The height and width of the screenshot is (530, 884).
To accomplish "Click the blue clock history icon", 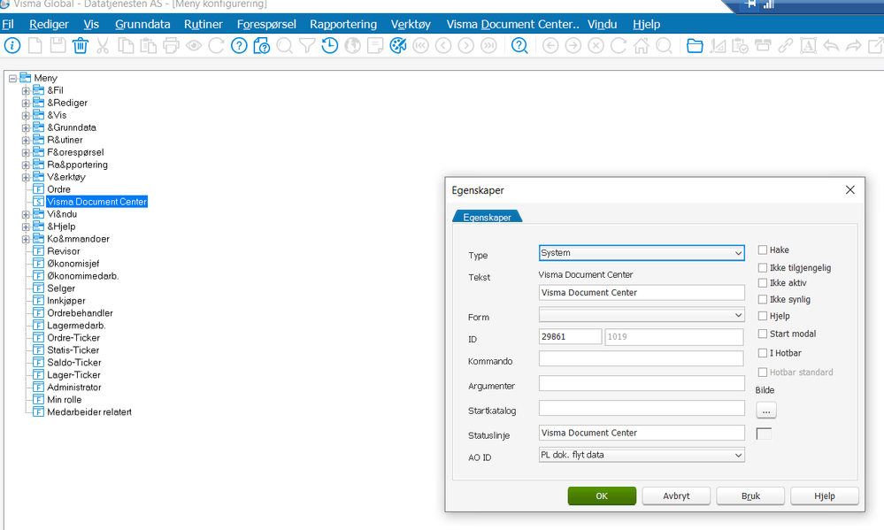I will [x=330, y=46].
